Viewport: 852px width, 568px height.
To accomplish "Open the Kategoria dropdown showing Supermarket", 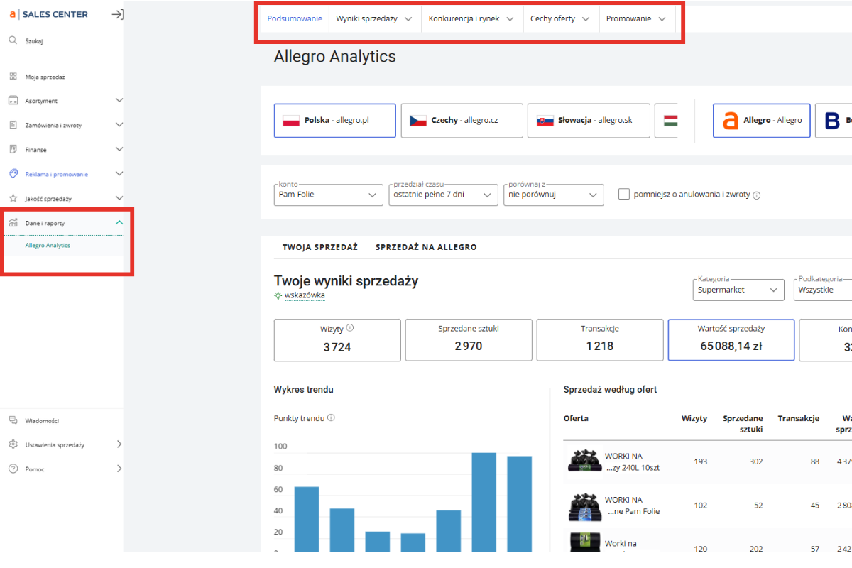I will click(738, 290).
